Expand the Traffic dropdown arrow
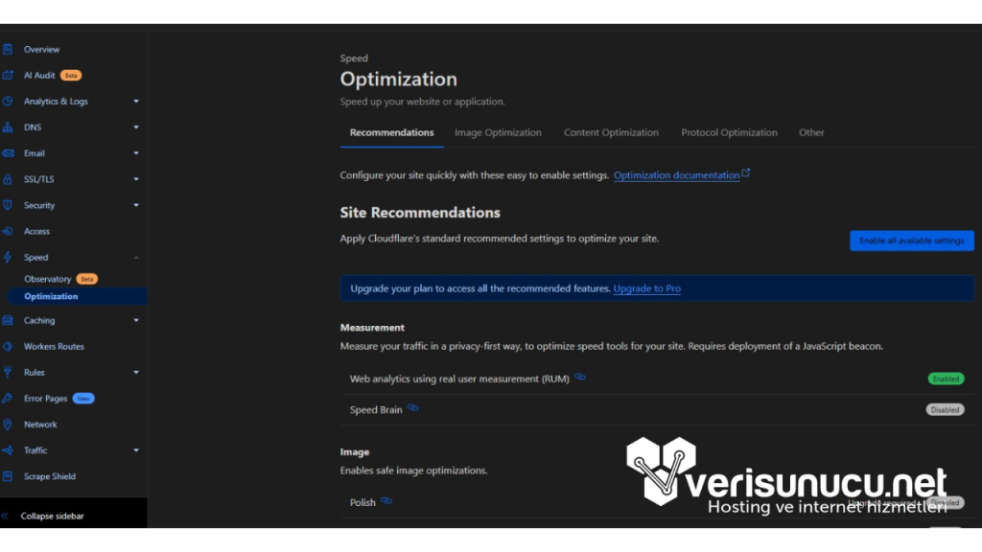Screen dimensions: 982x552 tap(136, 450)
